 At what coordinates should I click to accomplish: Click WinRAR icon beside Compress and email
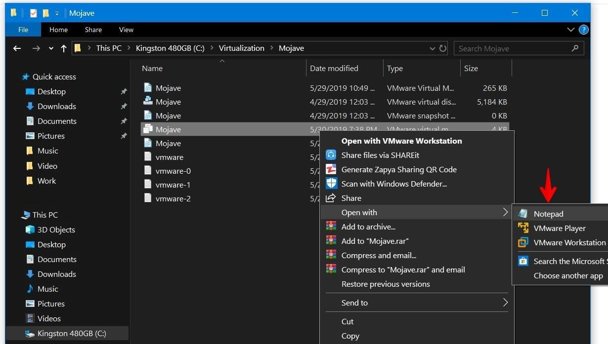point(331,255)
